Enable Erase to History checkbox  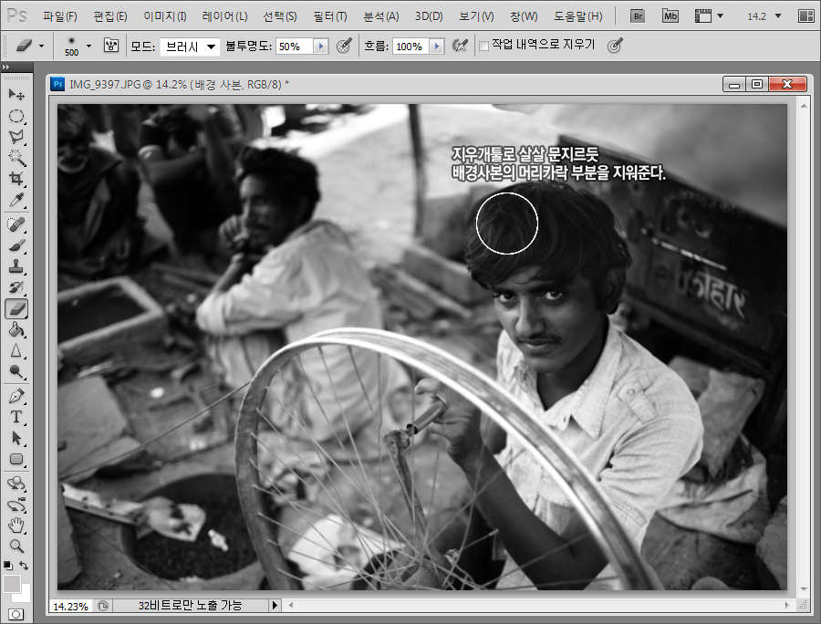coord(483,46)
